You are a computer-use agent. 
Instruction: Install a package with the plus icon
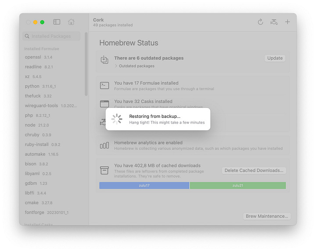click(x=287, y=22)
